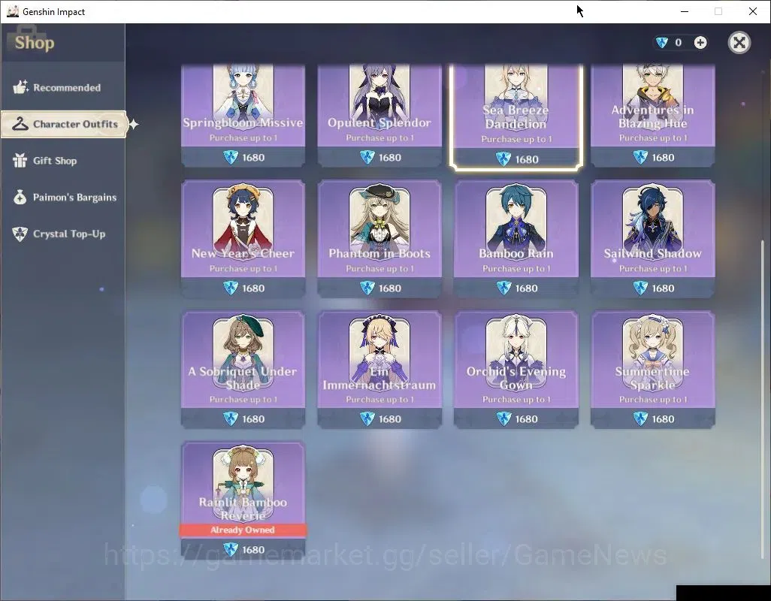The height and width of the screenshot is (601, 771).
Task: Select A Sobriquet Under Shade outfit
Action: pyautogui.click(x=243, y=370)
